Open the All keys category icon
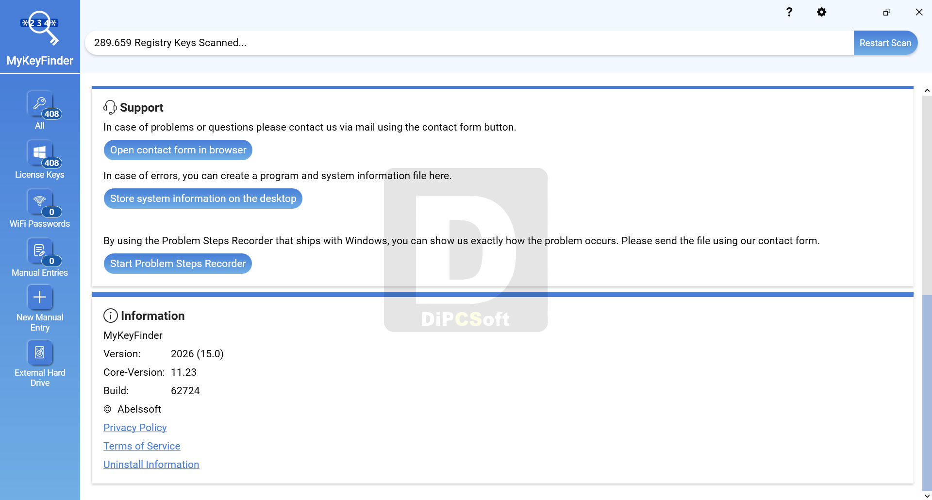932x500 pixels. point(40,103)
